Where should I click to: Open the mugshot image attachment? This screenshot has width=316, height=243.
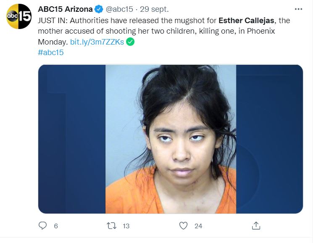pos(171,139)
